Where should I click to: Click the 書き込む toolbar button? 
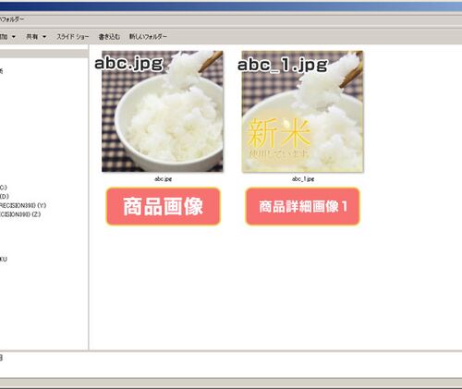(109, 37)
